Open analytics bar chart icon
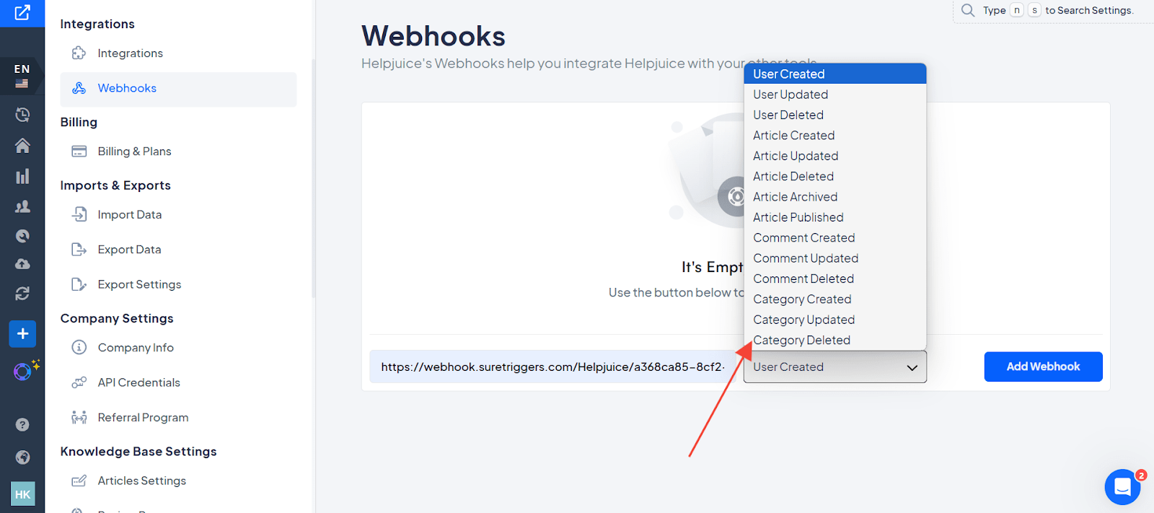The width and height of the screenshot is (1154, 513). [22, 176]
